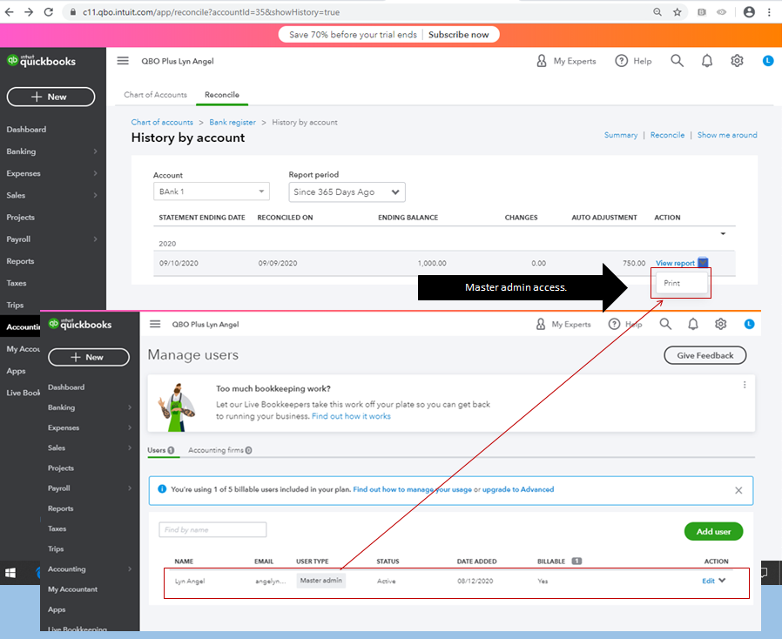
Task: Click the Bank register breadcrumb link
Action: tap(233, 122)
